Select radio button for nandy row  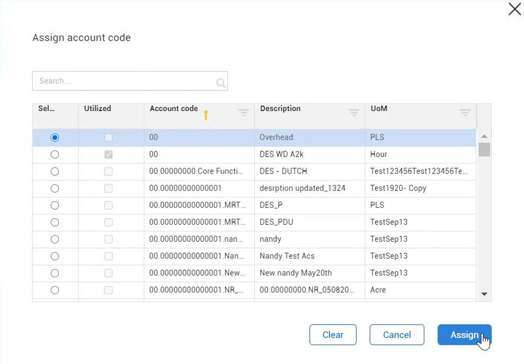[x=55, y=239]
